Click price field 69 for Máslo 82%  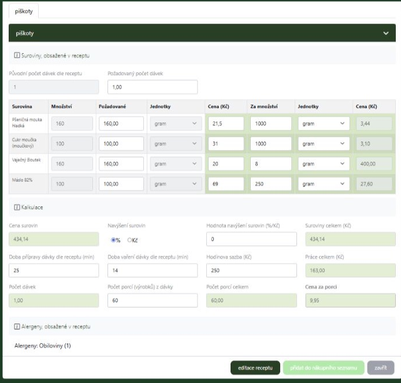226,184
